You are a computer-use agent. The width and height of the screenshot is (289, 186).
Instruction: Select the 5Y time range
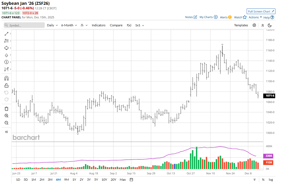(96, 180)
